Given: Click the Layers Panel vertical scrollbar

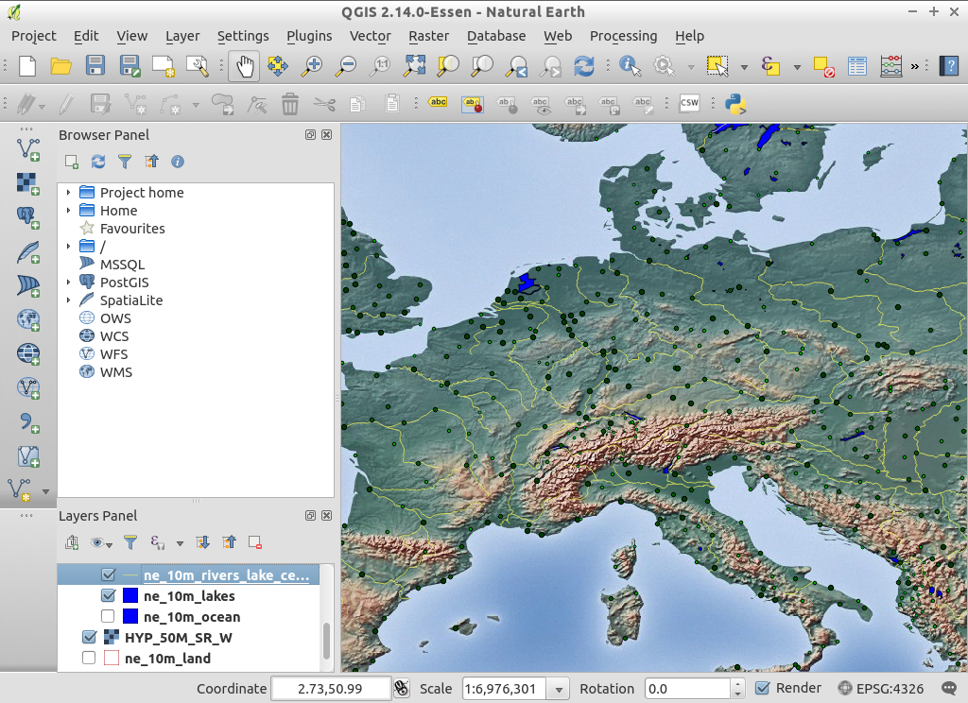Looking at the screenshot, I should (x=326, y=642).
